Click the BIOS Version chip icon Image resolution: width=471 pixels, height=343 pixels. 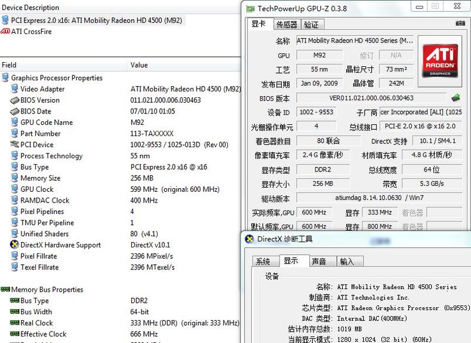click(14, 100)
